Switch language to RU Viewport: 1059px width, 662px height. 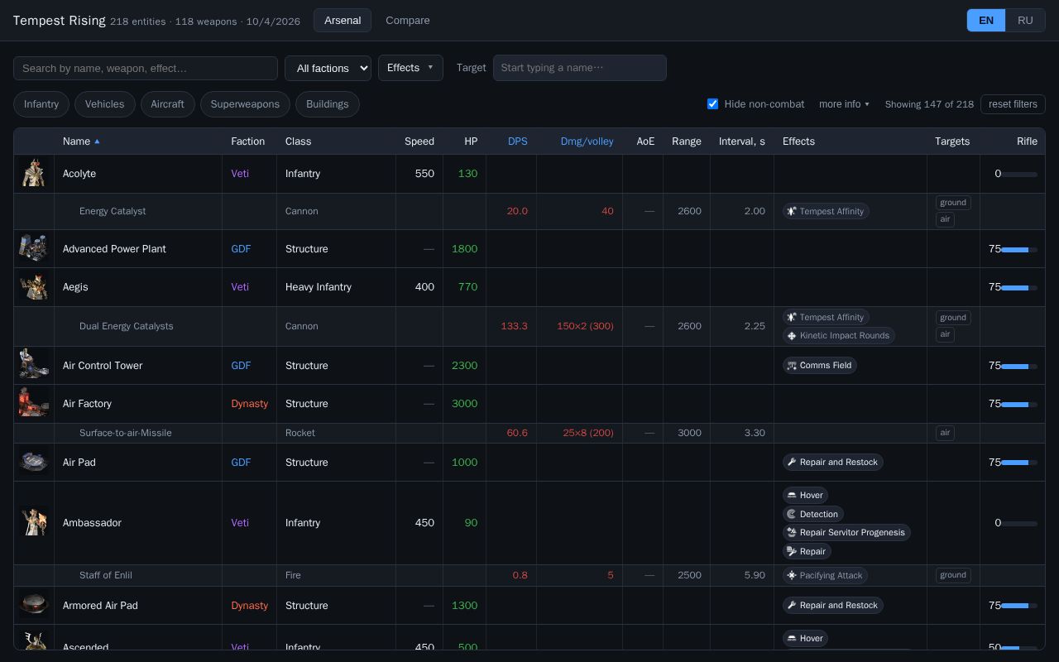point(1025,20)
